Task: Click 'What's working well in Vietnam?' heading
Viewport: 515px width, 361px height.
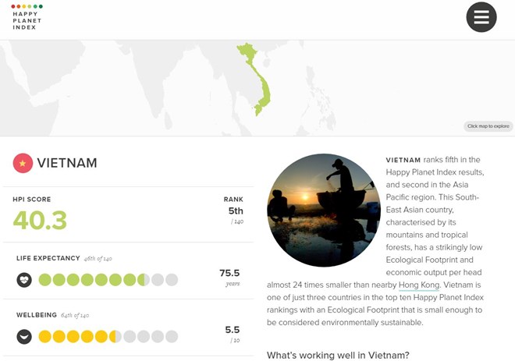Action: pyautogui.click(x=338, y=355)
